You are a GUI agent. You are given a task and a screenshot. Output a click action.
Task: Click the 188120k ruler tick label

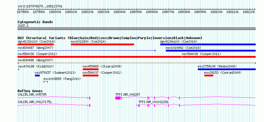[x=249, y=12]
